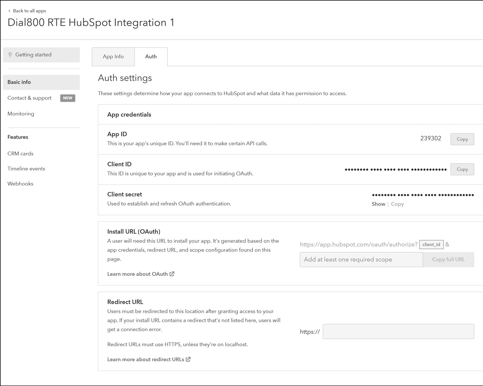Image resolution: width=483 pixels, height=386 pixels.
Task: Show the hidden Client secret
Action: pyautogui.click(x=378, y=204)
